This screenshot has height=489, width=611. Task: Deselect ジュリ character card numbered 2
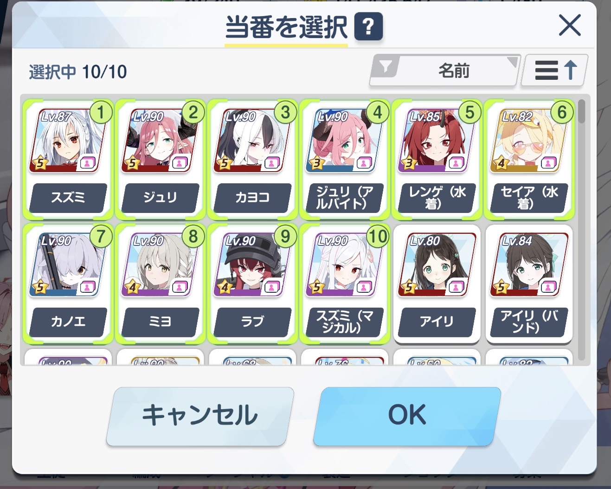point(160,159)
